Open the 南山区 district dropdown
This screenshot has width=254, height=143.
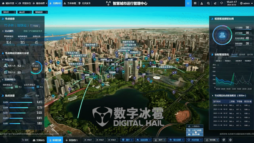(x=25, y=12)
